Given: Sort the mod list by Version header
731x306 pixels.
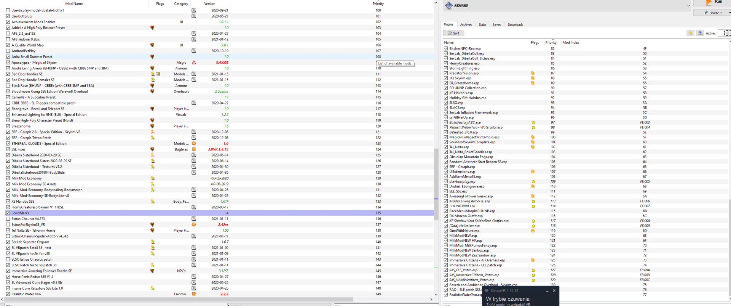Looking at the screenshot, I should (210, 4).
